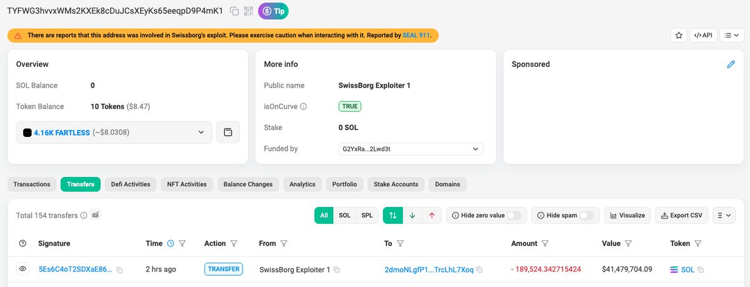Open the SOL token link
750x287 pixels.
[687, 269]
